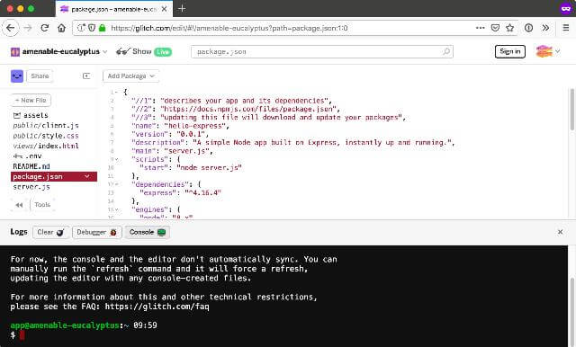Select package.json in the file list
This screenshot has height=347, width=576.
[x=54, y=176]
